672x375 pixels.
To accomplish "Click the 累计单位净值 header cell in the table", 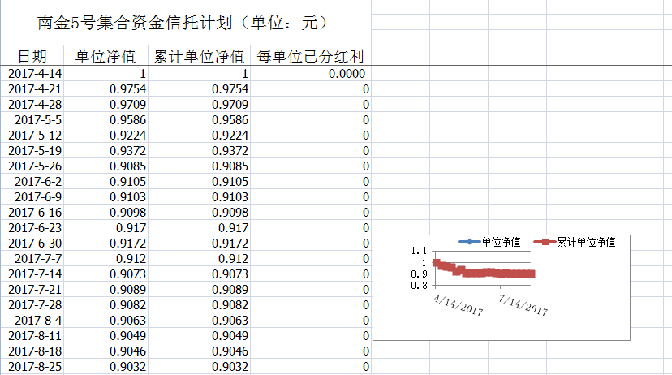I will pyautogui.click(x=200, y=56).
